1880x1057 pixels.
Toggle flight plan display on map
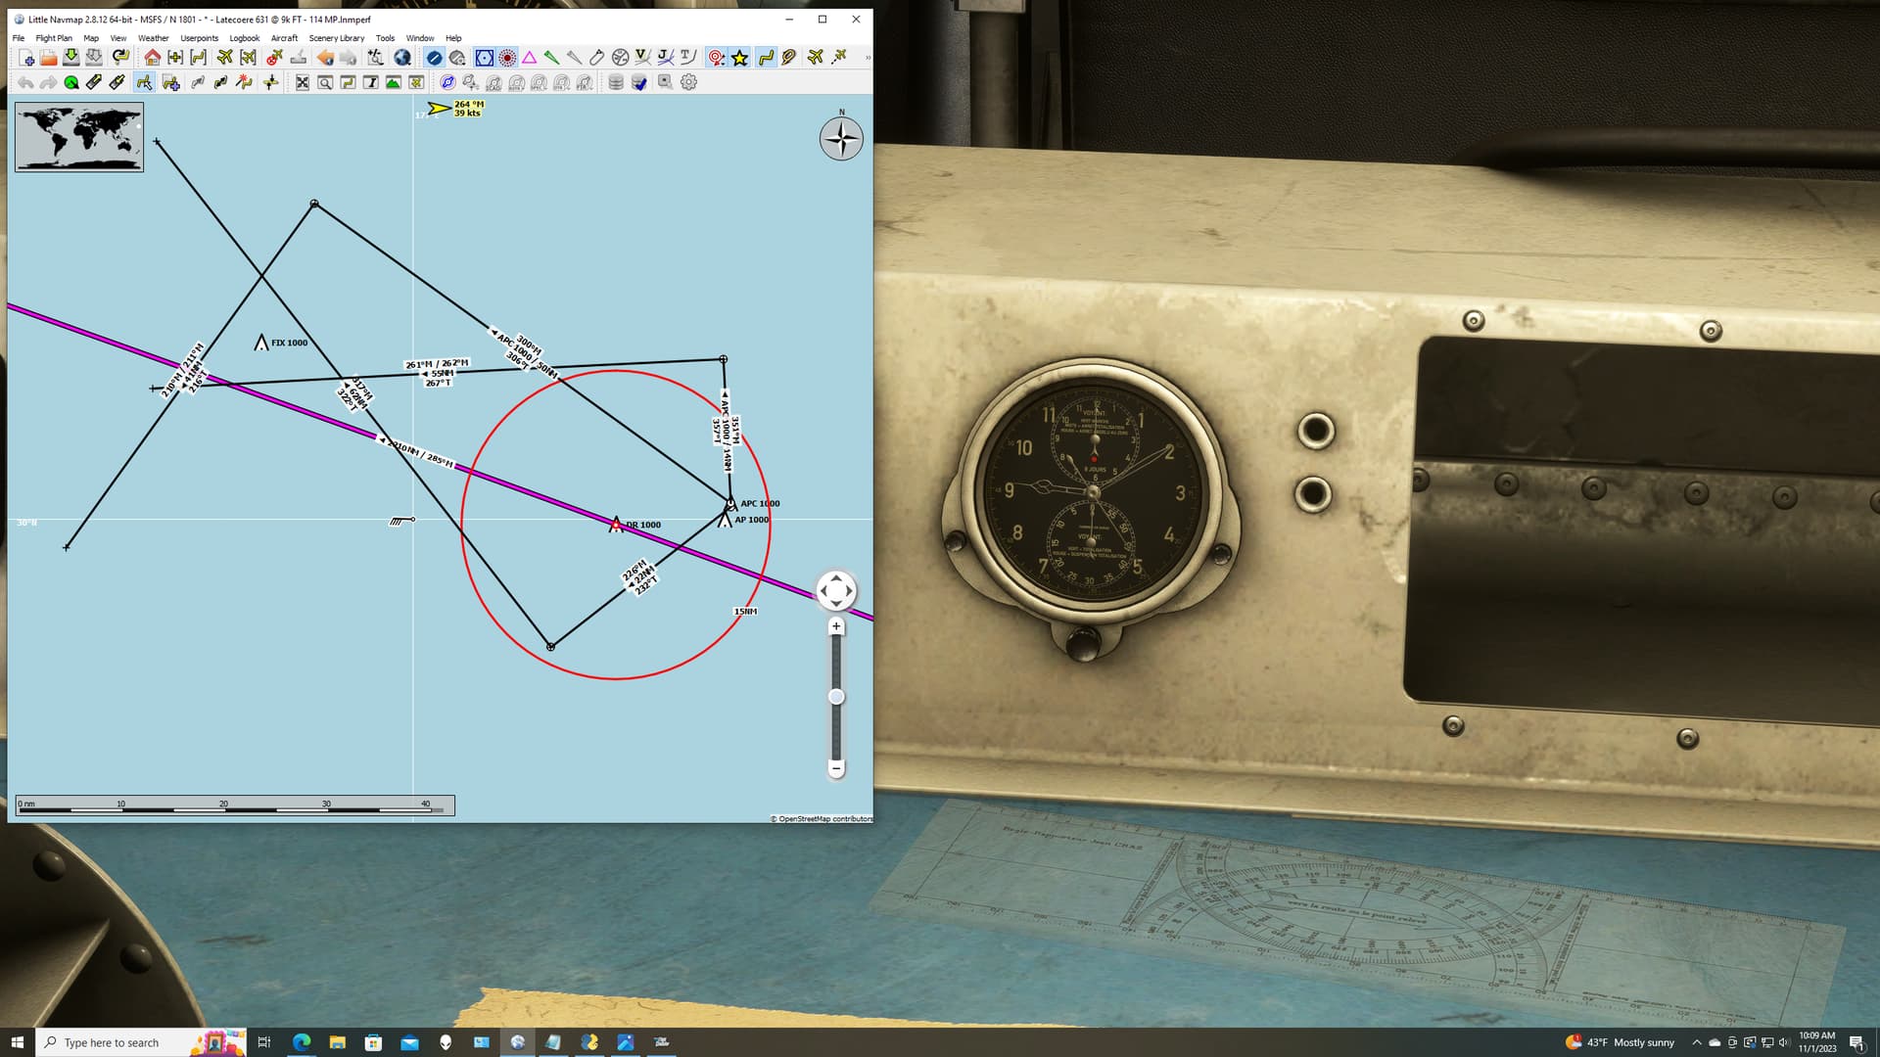click(766, 58)
